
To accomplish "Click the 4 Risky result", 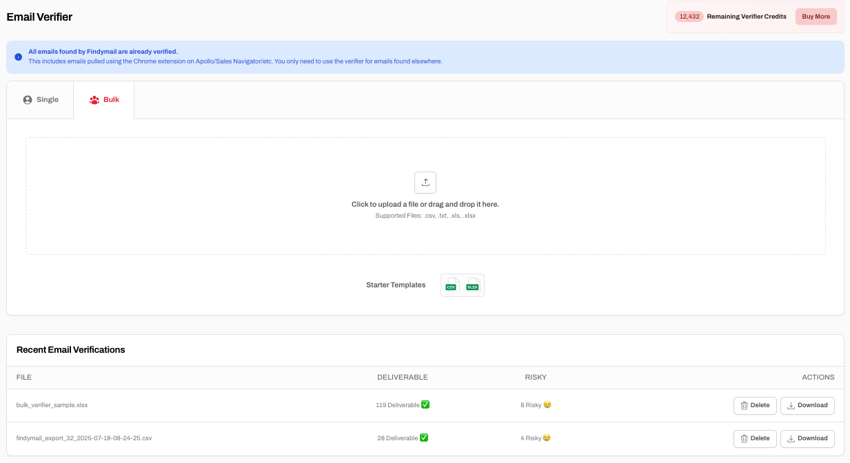I will (535, 438).
